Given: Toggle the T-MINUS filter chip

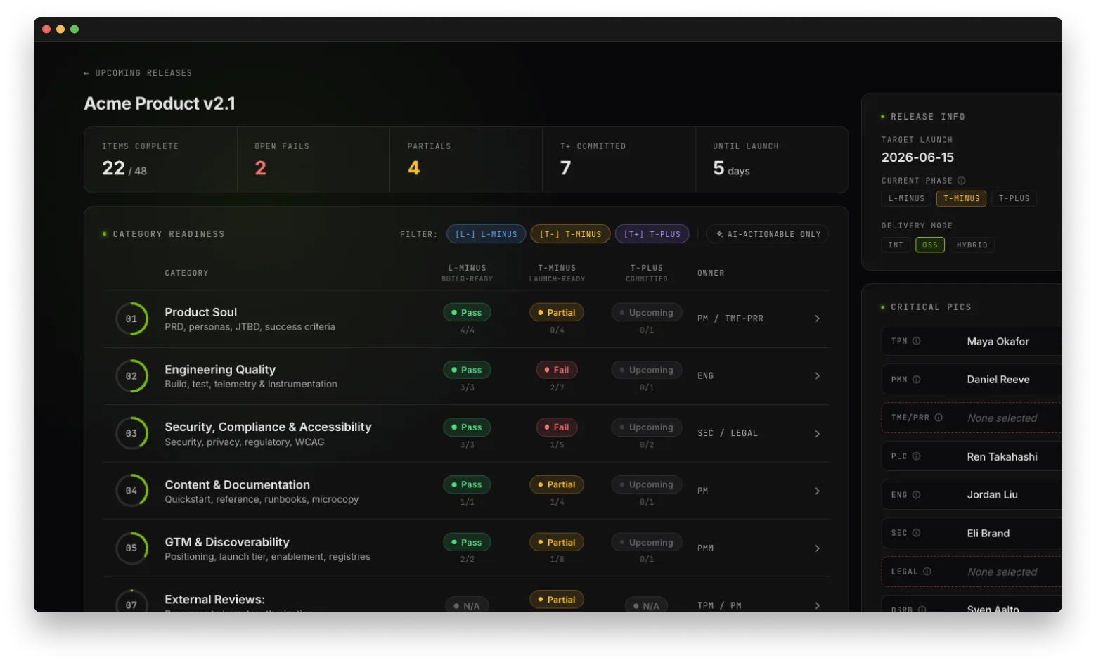Looking at the screenshot, I should (570, 234).
